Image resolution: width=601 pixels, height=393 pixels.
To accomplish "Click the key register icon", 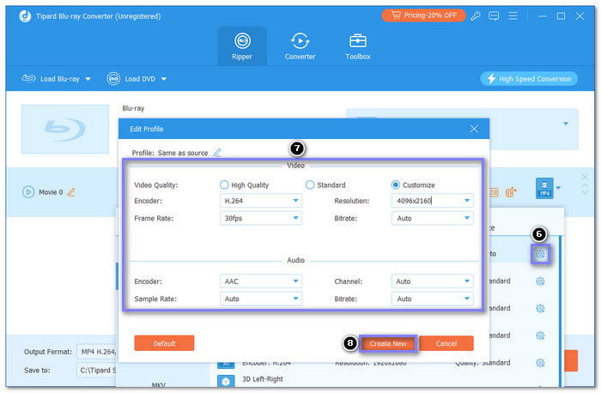I will 476,15.
